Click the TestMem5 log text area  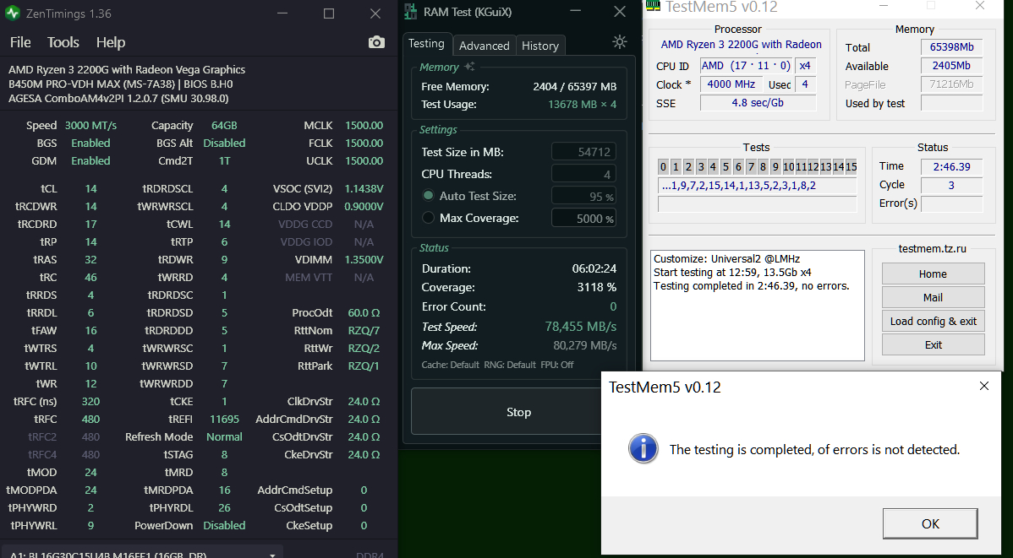click(x=757, y=305)
